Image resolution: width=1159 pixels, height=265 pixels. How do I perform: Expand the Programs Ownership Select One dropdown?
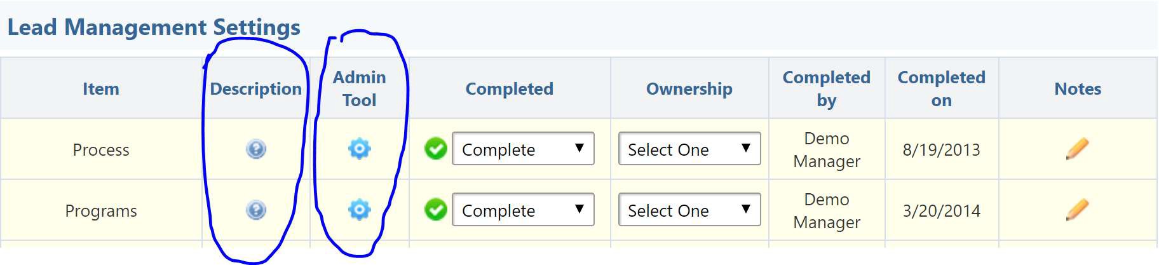[689, 210]
